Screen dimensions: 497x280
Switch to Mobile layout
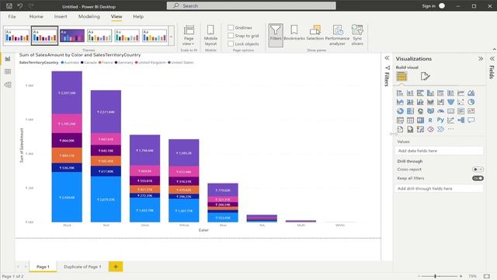pyautogui.click(x=210, y=35)
